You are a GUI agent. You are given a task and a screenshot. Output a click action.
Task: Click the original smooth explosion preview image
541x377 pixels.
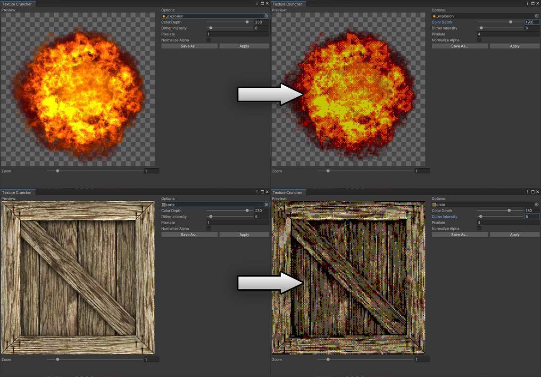(78, 90)
